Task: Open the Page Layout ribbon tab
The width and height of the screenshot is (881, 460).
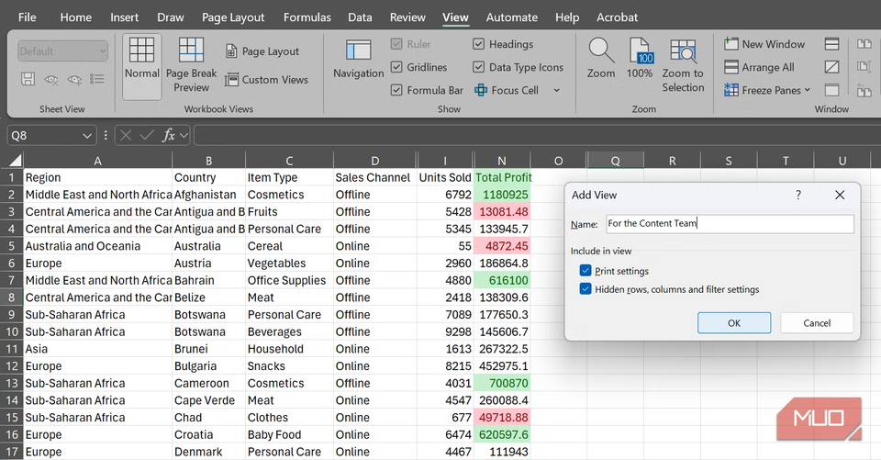Action: tap(233, 17)
